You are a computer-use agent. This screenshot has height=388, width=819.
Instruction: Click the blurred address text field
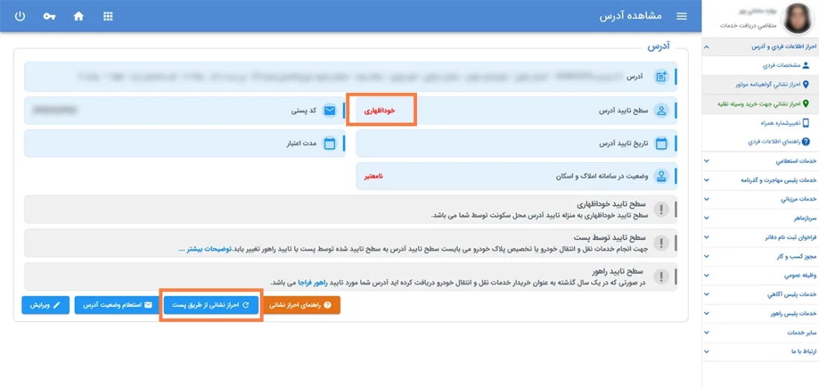point(350,77)
